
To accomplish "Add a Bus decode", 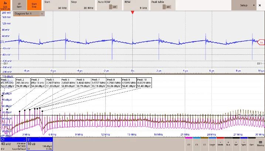I will [228, 144].
